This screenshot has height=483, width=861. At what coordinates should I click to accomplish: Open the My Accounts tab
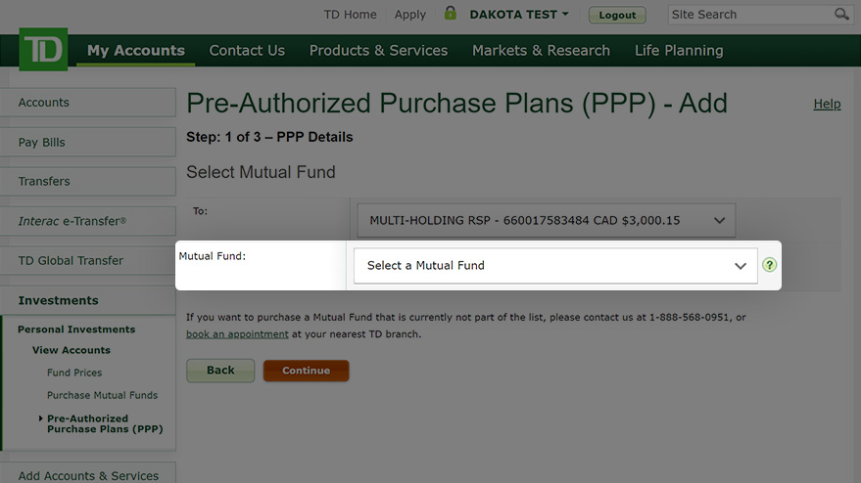click(135, 51)
